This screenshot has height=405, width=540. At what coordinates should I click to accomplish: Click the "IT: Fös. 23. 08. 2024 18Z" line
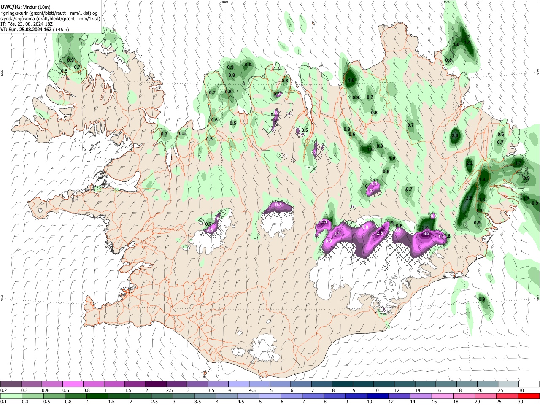[x=27, y=24]
